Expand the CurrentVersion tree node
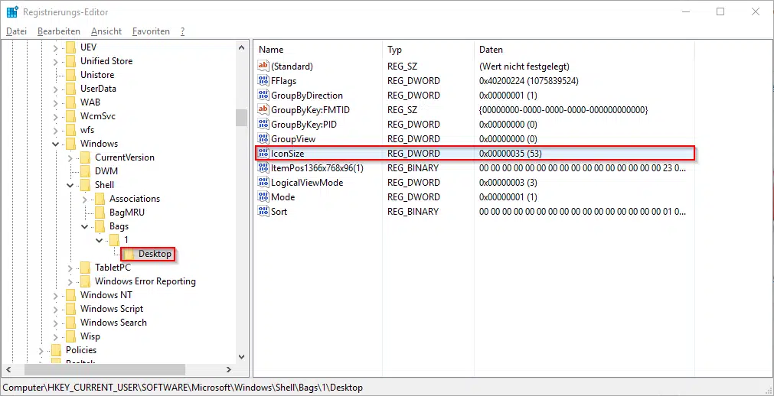The width and height of the screenshot is (774, 396). (x=70, y=157)
